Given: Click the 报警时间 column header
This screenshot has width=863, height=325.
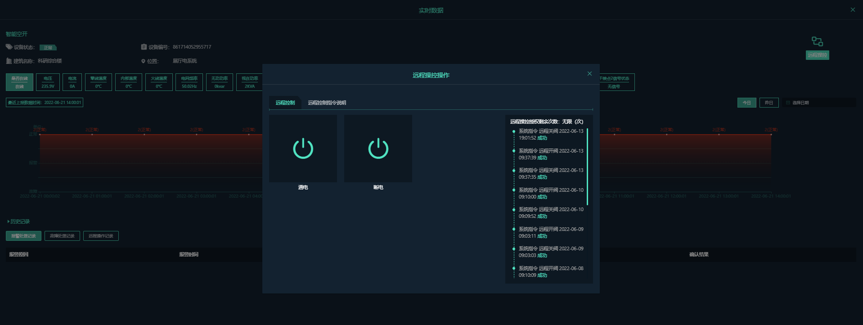Looking at the screenshot, I should tap(189, 254).
